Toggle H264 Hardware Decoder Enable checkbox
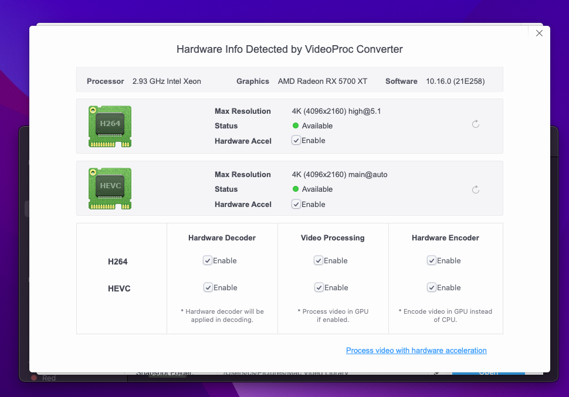Viewport: 569px width, 397px height. [x=208, y=260]
